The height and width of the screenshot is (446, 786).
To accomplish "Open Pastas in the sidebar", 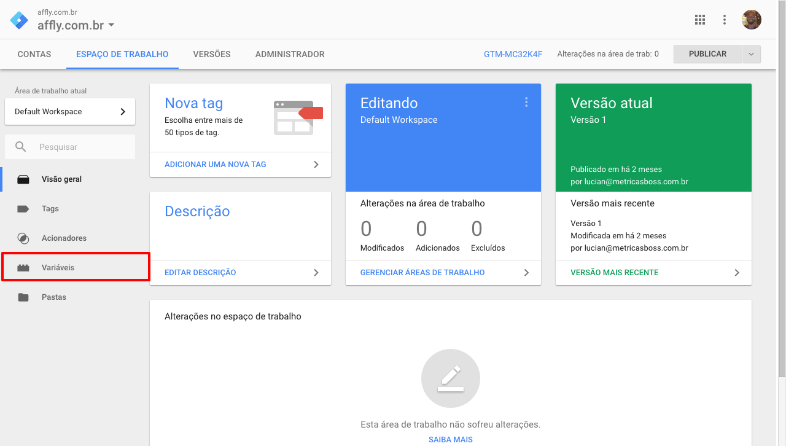I will coord(54,297).
